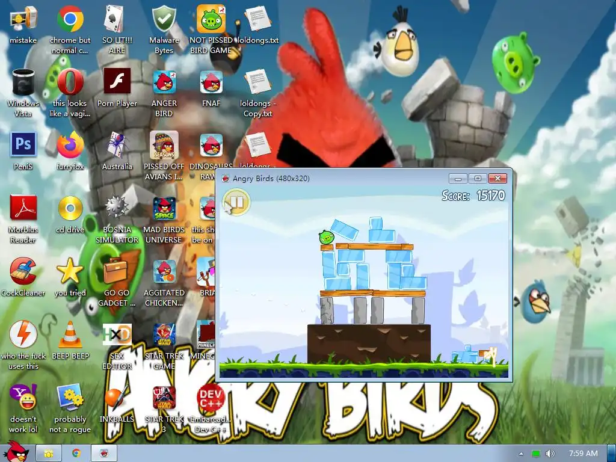Open the 'Morbius Reader' PDF icon
Screen dimensions: 616x462
[23, 219]
